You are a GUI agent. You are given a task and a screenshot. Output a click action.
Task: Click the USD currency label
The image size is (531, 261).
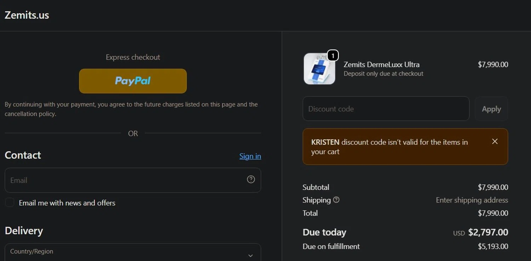[x=459, y=233]
